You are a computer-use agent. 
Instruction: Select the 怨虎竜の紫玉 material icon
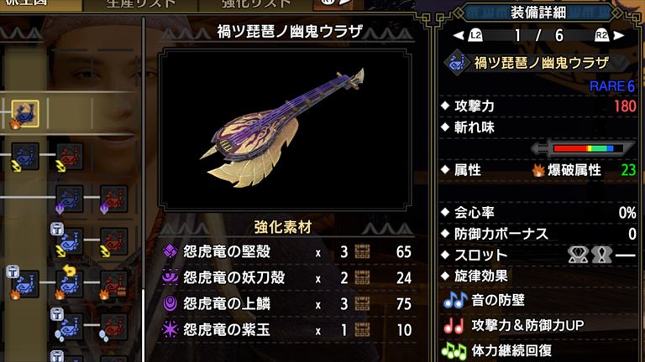point(170,329)
